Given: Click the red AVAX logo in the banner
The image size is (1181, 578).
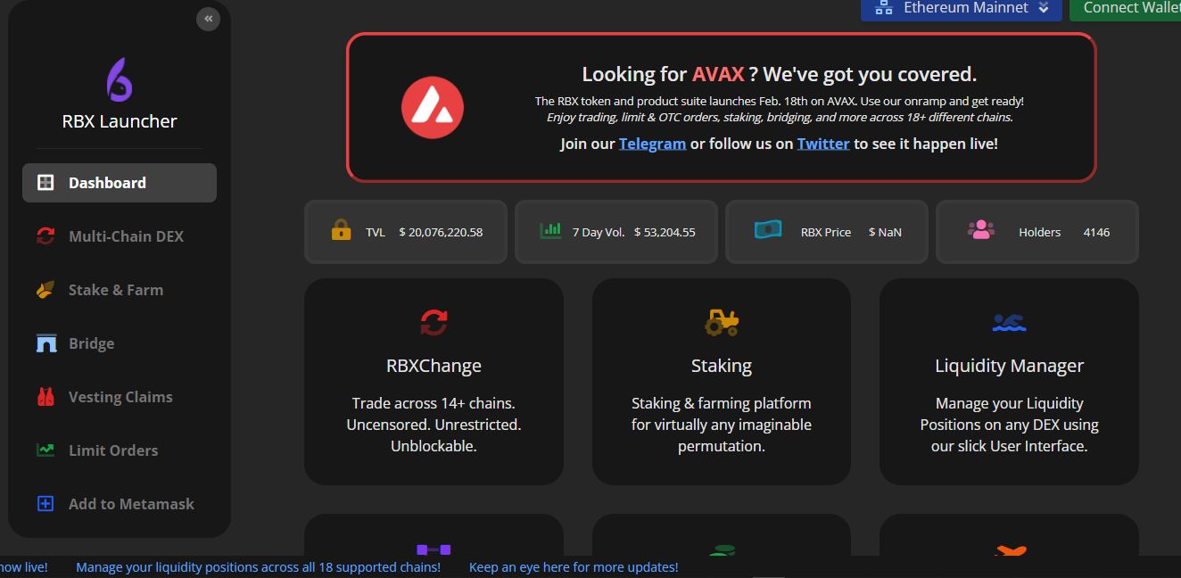Looking at the screenshot, I should click(x=433, y=107).
